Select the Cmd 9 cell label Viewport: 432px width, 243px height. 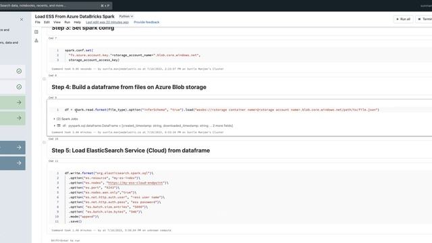coord(53,97)
